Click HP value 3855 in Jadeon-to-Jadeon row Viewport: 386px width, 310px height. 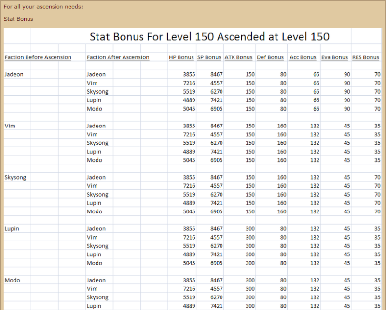tap(189, 74)
